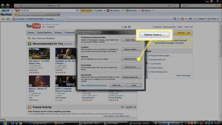This screenshot has width=222, height=125.
Task: Open YouTube Home tab
Action: (x=31, y=33)
